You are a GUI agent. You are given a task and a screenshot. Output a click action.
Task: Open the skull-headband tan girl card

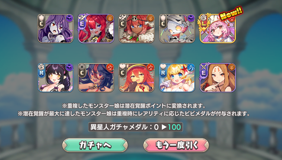click(136, 28)
